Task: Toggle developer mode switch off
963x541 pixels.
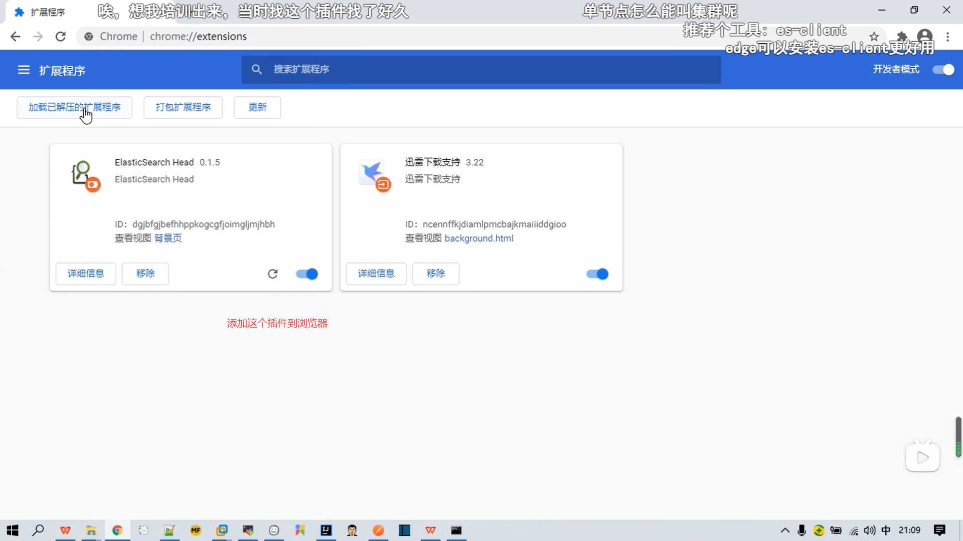Action: (943, 70)
